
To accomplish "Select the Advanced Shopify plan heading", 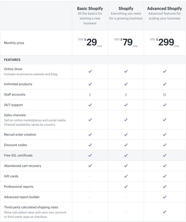I will pyautogui.click(x=165, y=8).
